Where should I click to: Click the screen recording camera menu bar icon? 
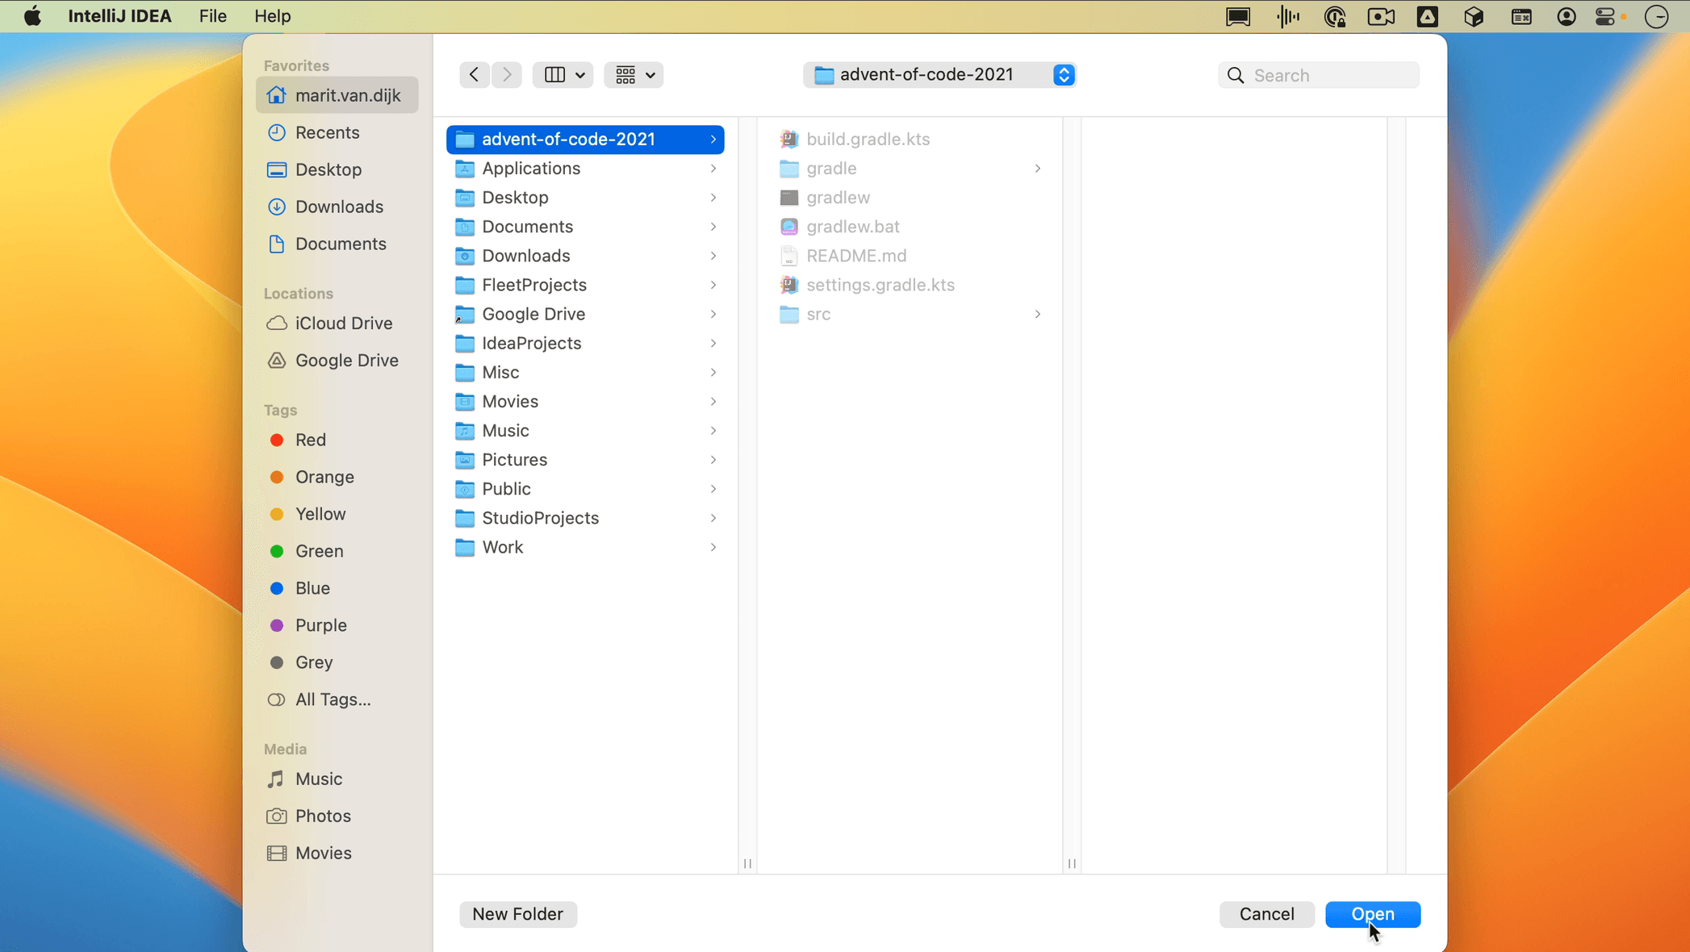click(1381, 16)
